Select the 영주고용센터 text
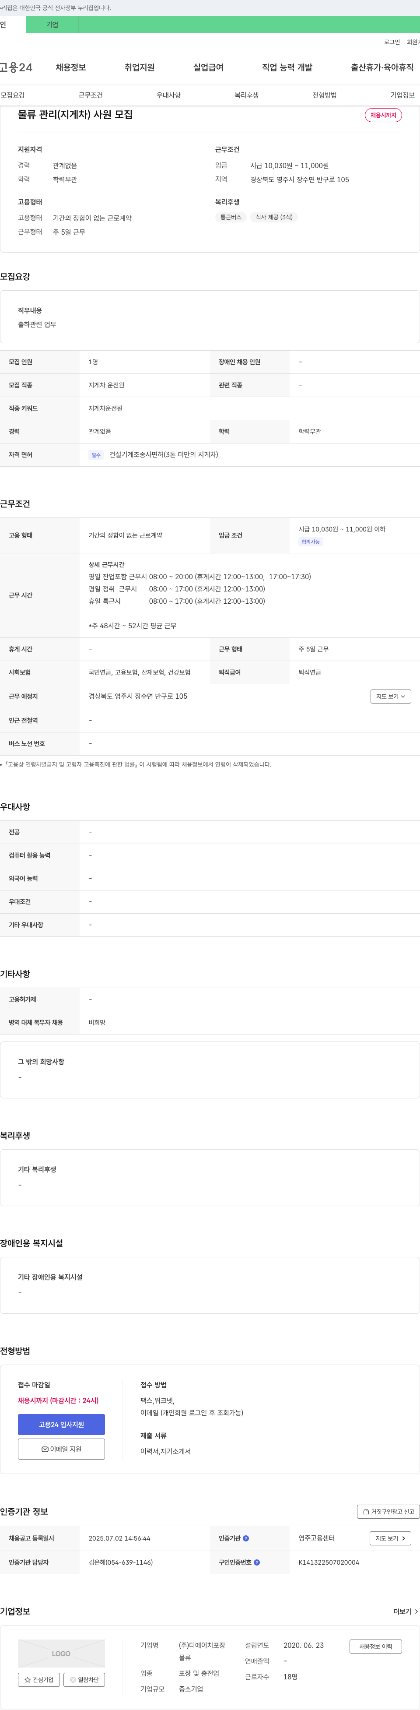The width and height of the screenshot is (420, 1710). tap(316, 1538)
